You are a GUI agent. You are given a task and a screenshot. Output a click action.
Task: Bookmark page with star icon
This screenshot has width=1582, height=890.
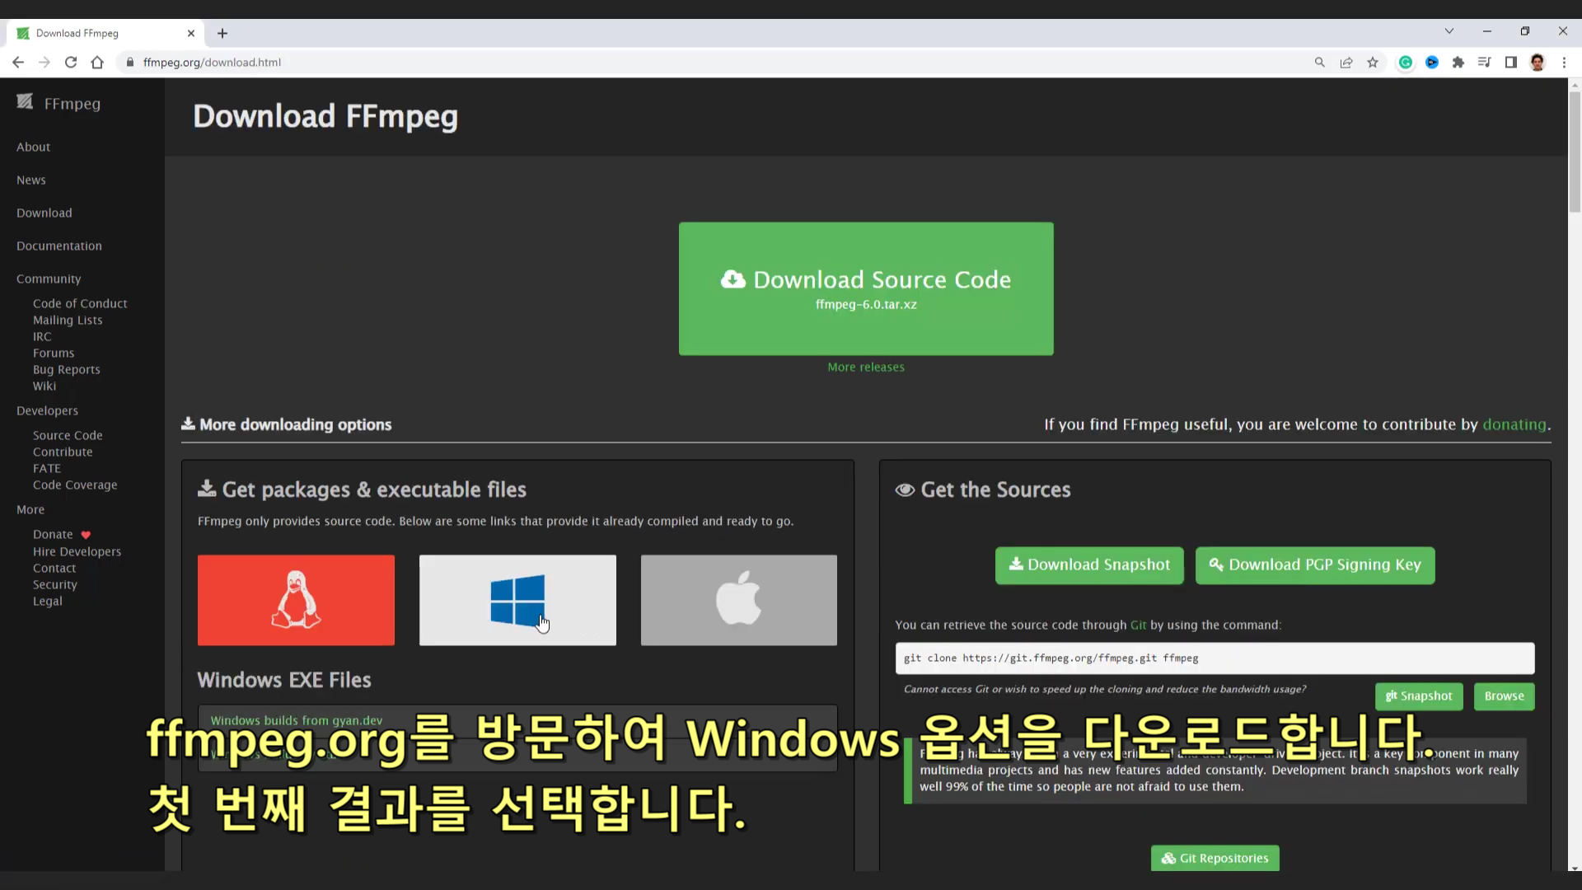click(x=1373, y=63)
